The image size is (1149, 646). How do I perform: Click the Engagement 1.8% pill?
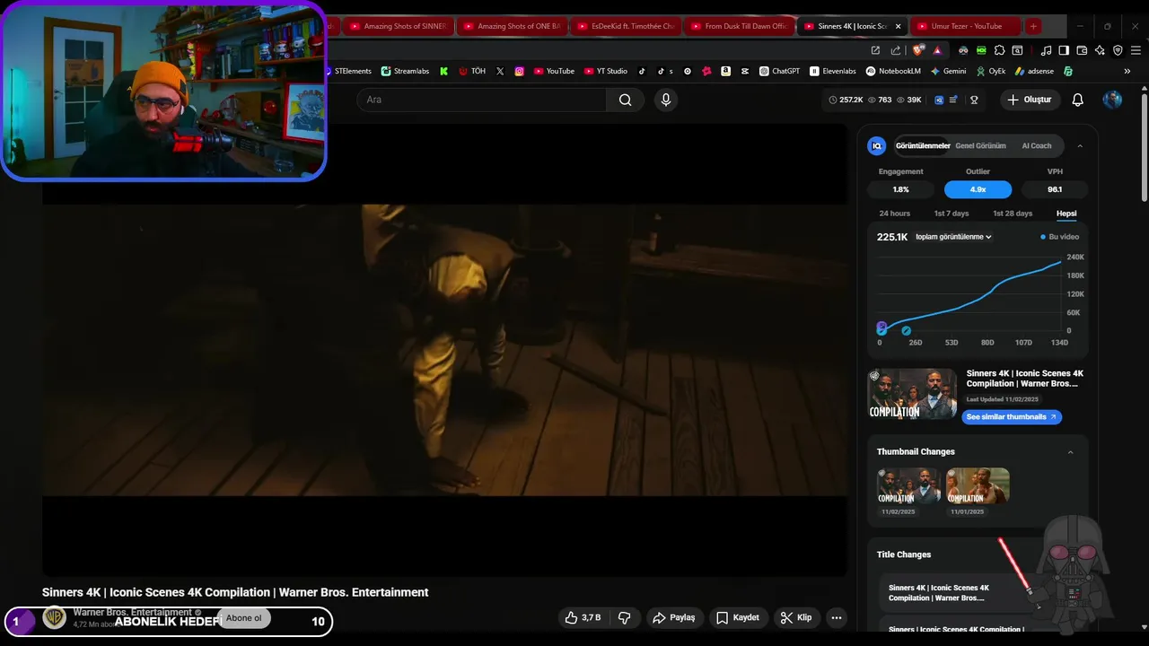(x=900, y=189)
